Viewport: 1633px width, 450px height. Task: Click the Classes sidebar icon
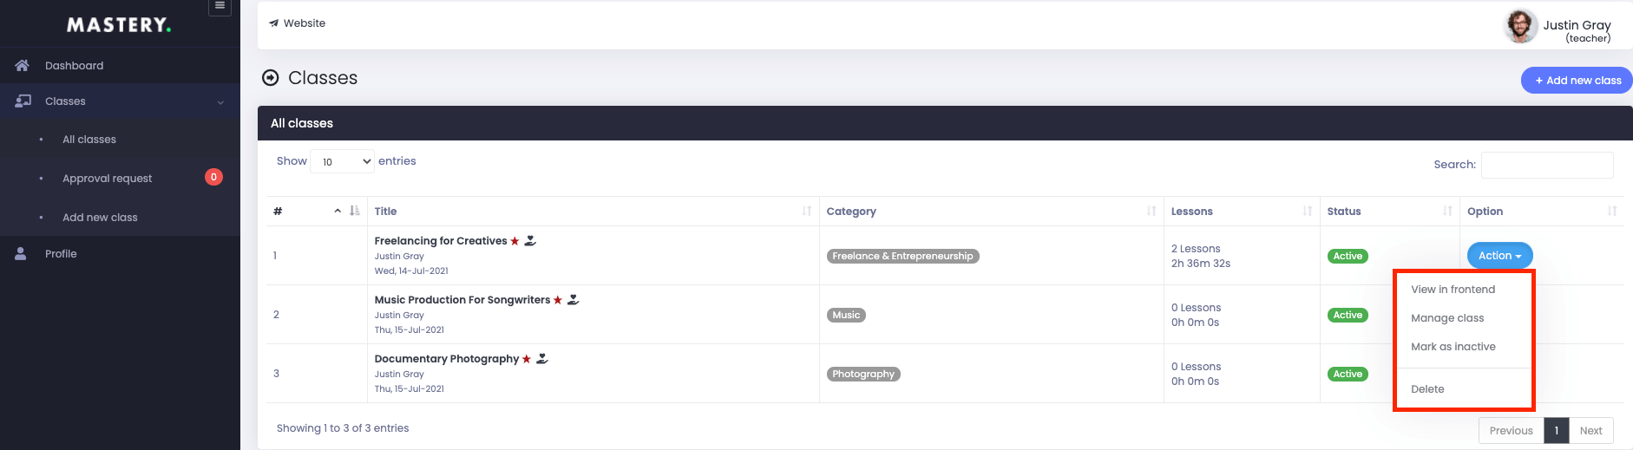23,101
